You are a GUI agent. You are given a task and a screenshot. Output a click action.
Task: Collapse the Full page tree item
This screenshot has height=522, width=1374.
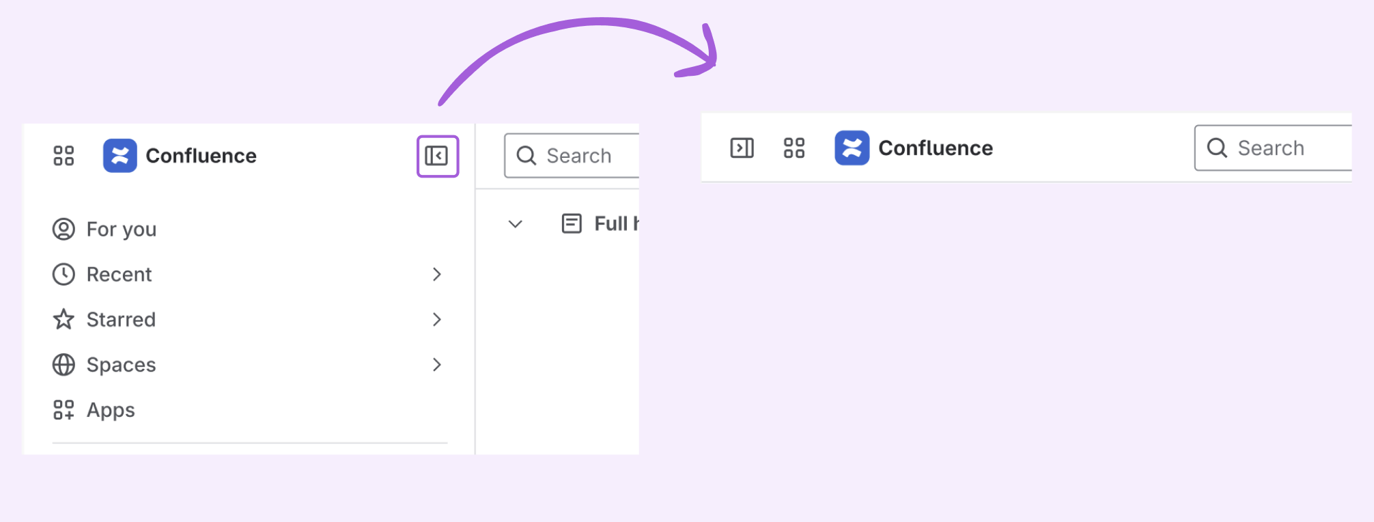click(516, 223)
